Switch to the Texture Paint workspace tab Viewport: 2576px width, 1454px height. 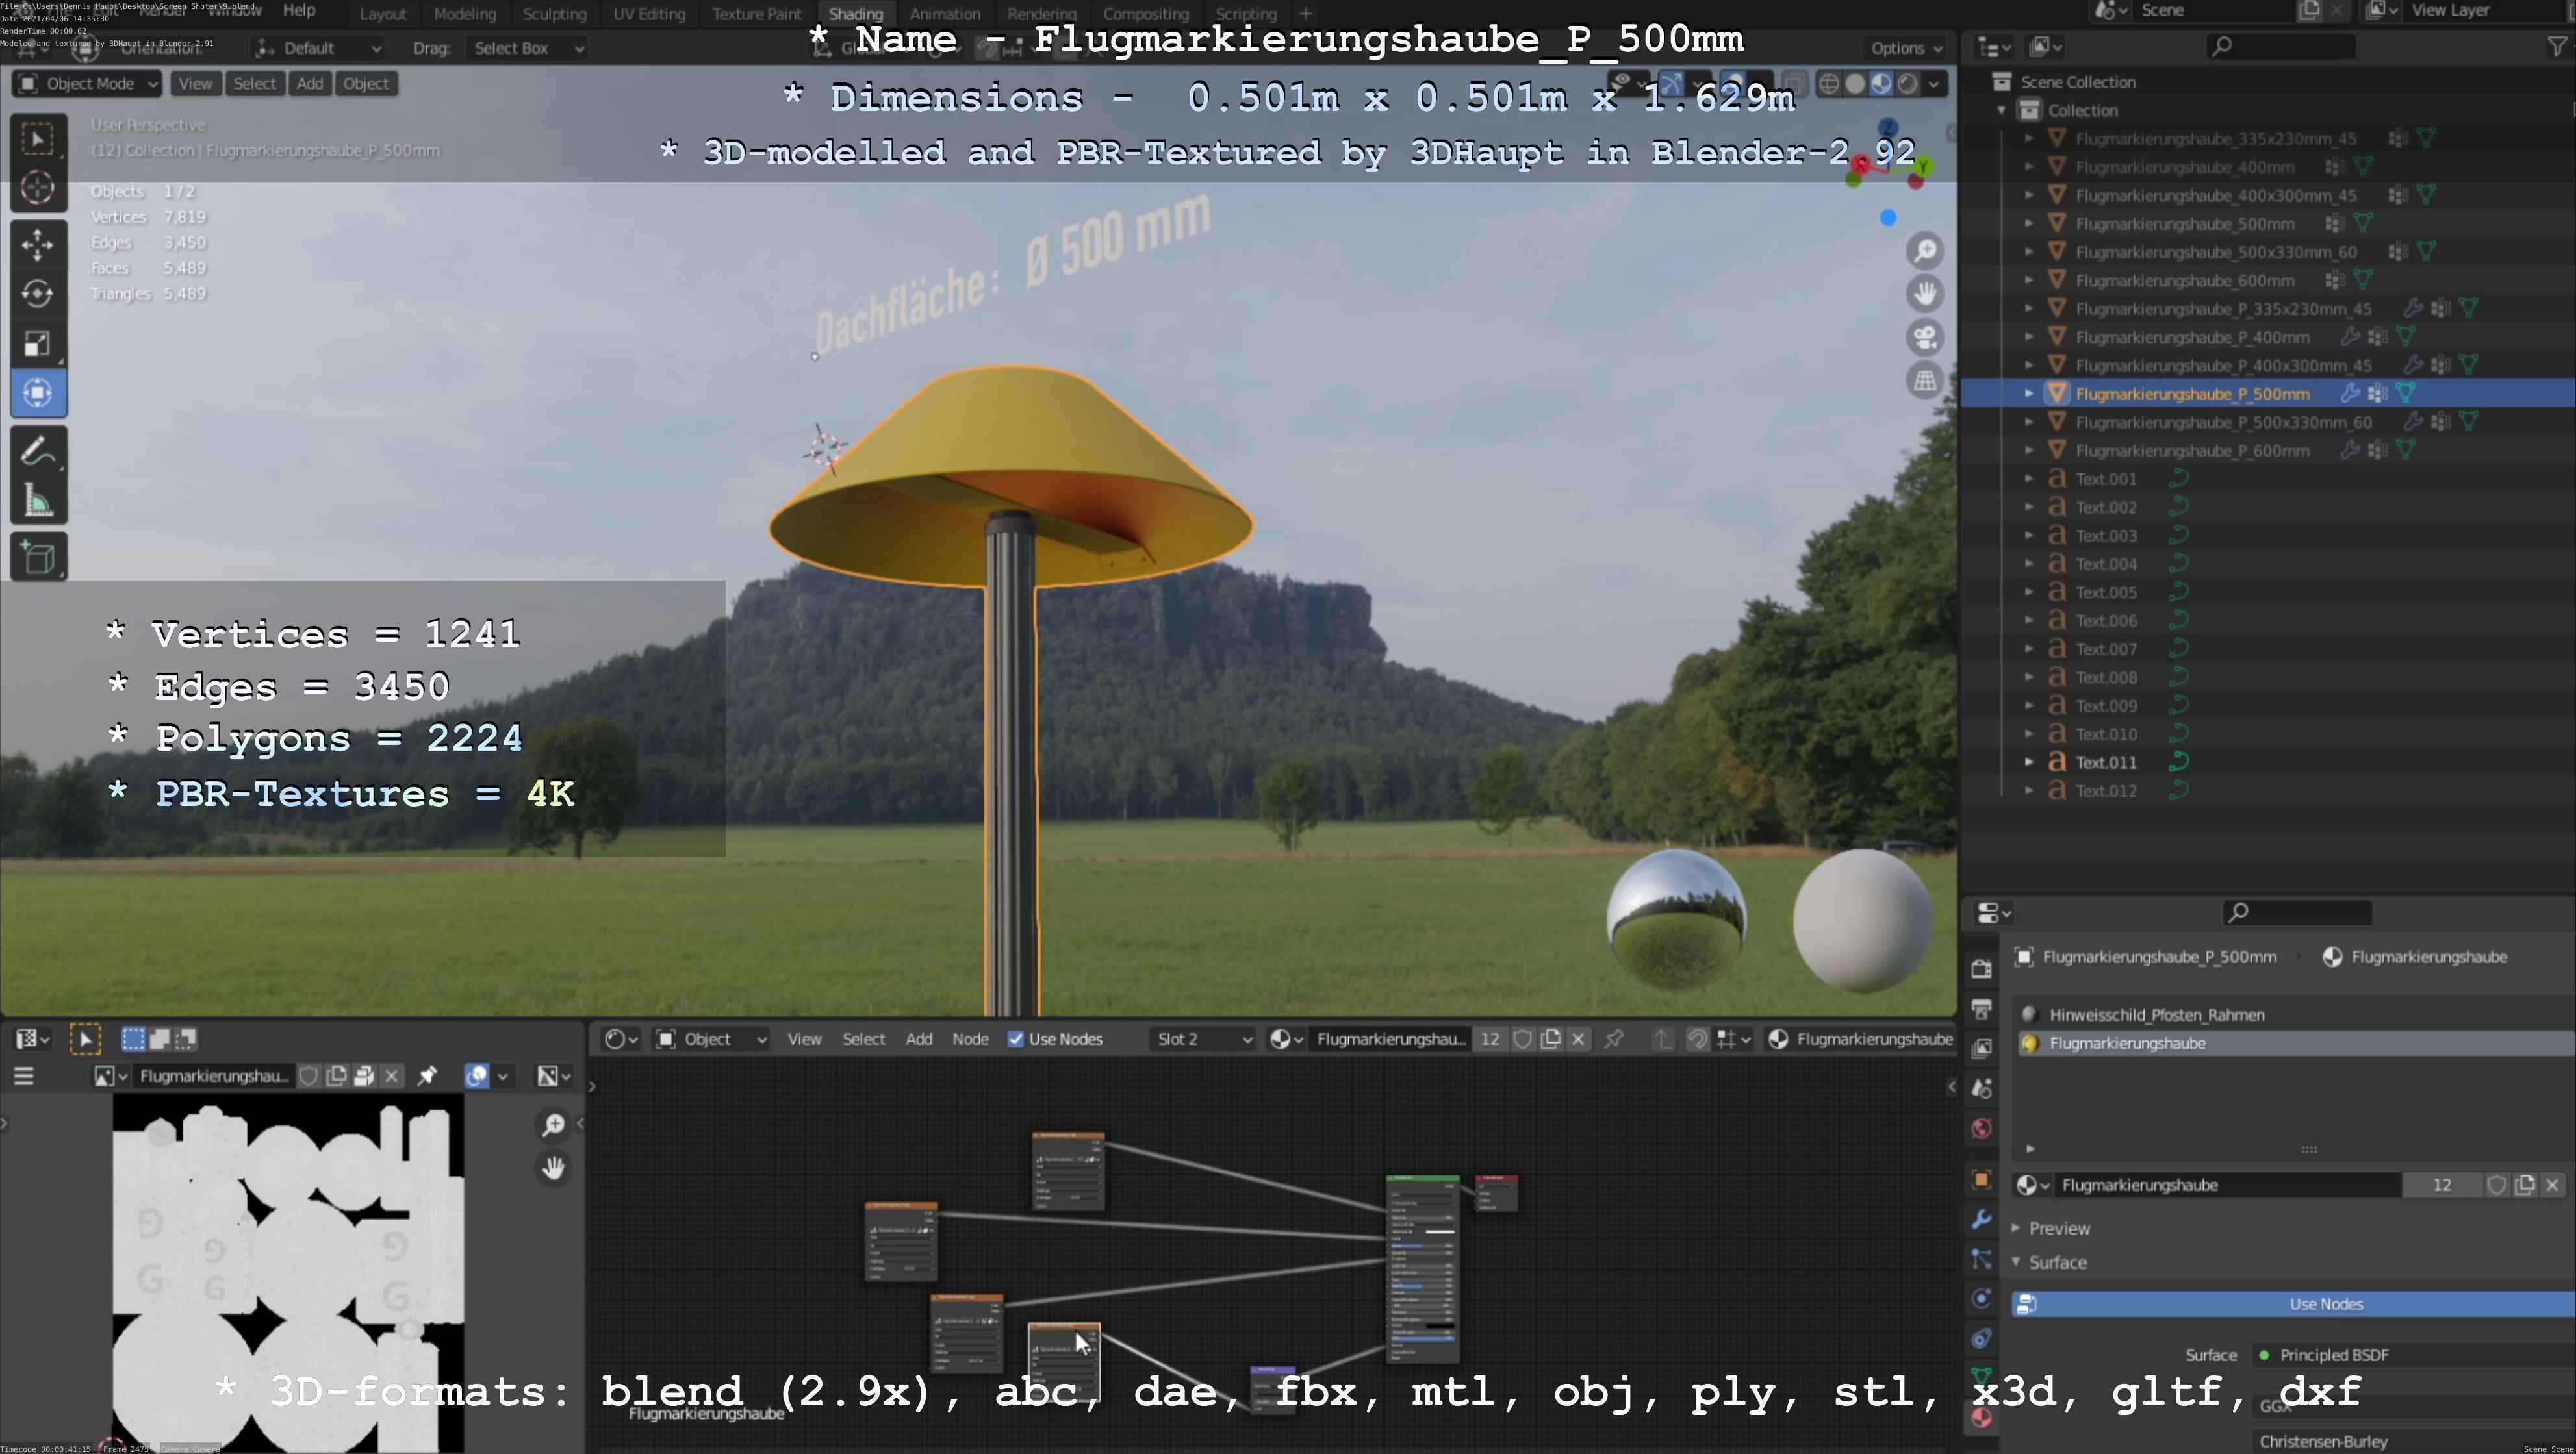point(757,14)
